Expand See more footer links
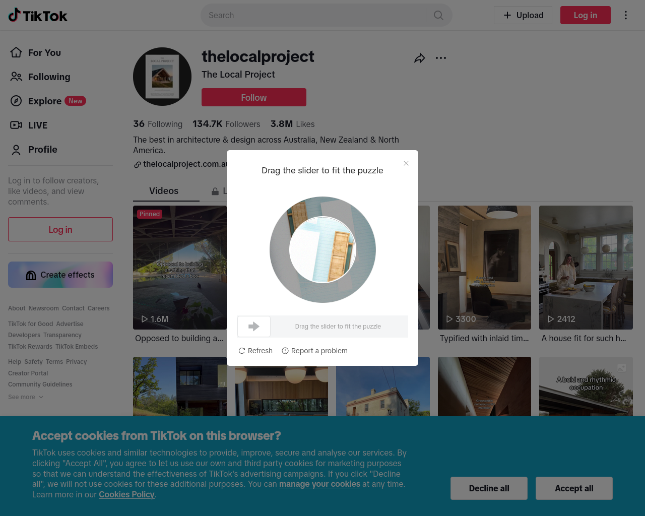This screenshot has height=516, width=645. click(x=26, y=397)
